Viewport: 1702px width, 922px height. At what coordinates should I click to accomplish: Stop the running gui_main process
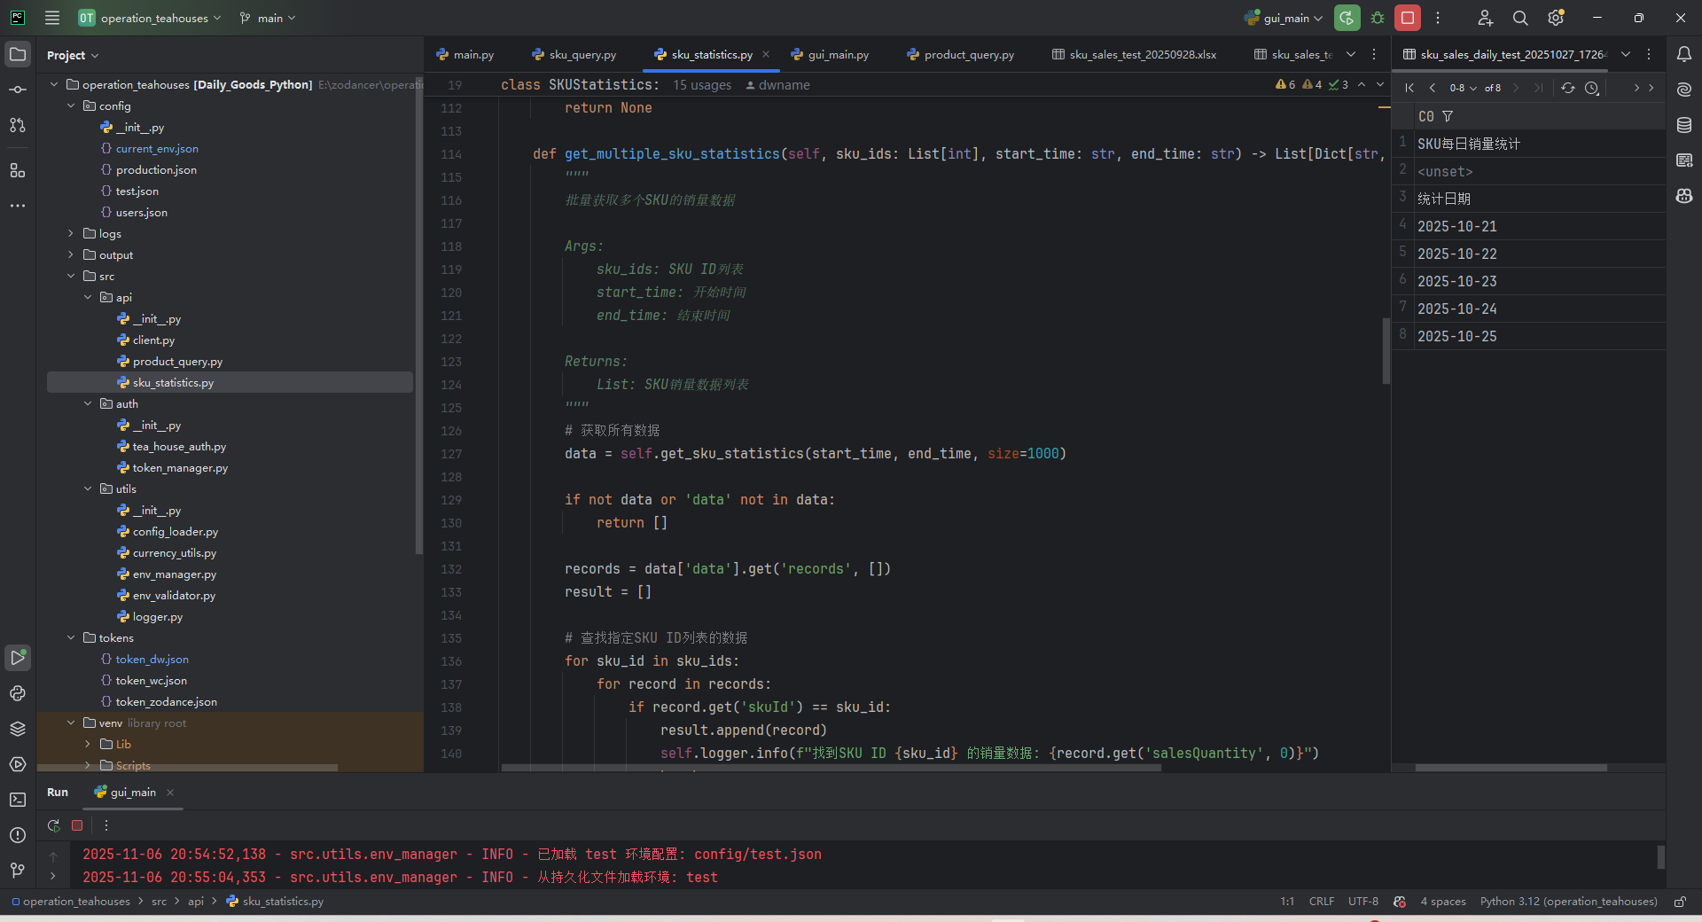pos(1408,18)
